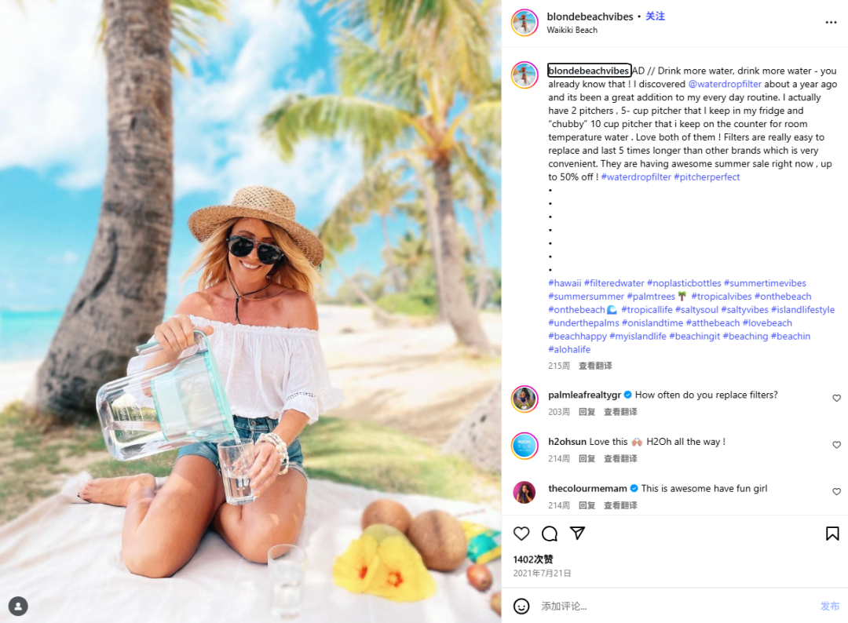Follow blondebeachvibes with 关注 button
The image size is (848, 623).
tap(655, 16)
